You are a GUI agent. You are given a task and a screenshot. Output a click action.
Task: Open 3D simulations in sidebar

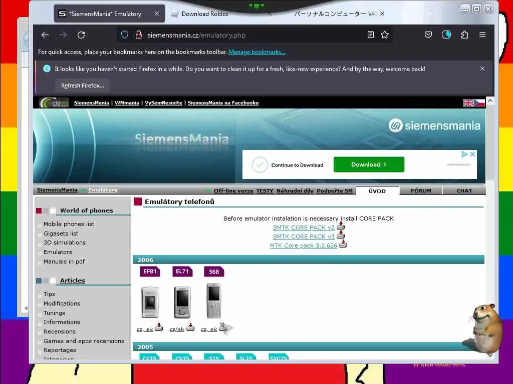(65, 242)
